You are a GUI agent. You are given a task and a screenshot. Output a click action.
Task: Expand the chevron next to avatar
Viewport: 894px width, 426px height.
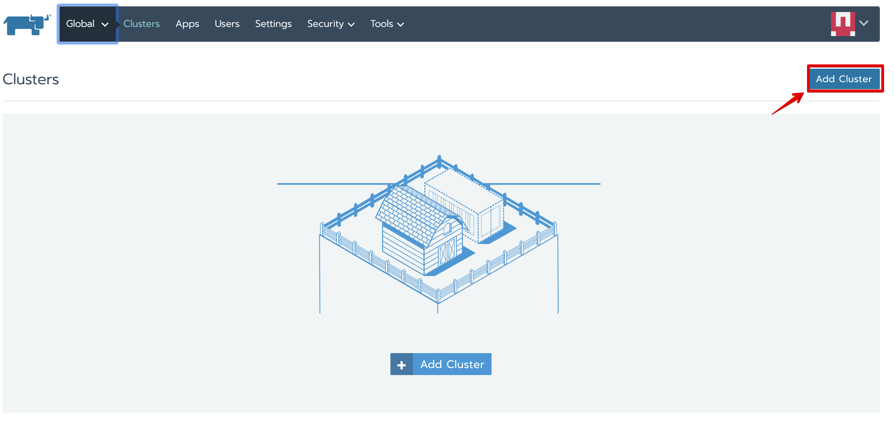[864, 23]
